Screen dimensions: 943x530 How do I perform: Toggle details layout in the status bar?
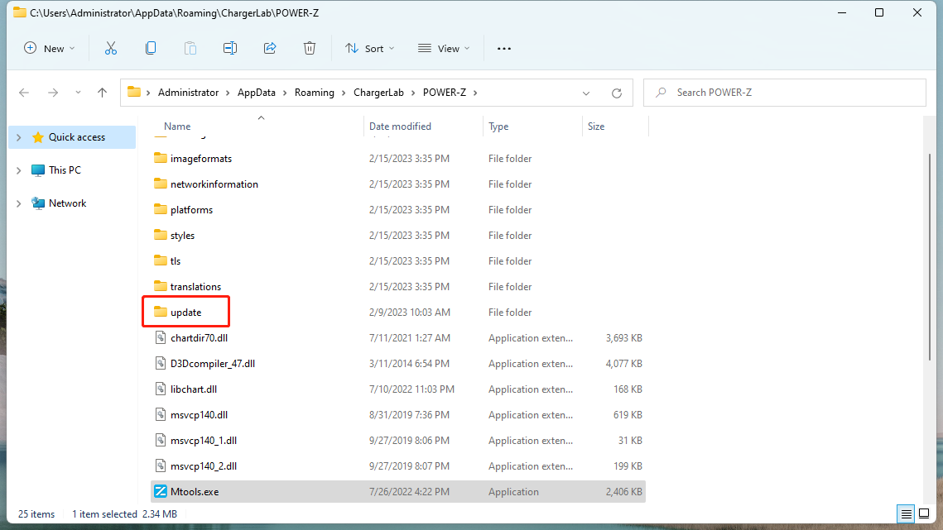[906, 513]
